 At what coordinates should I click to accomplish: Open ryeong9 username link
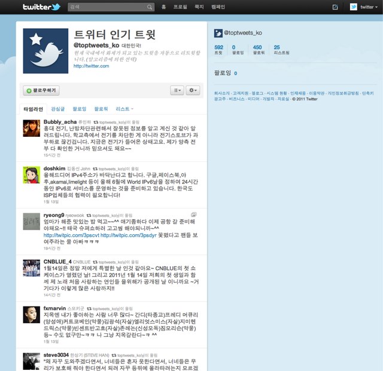pos(54,215)
